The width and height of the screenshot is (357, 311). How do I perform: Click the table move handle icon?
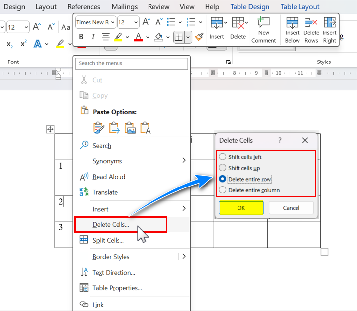coord(50,129)
